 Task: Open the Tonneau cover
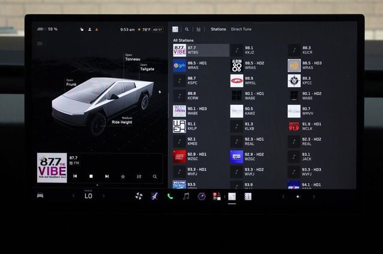(x=133, y=57)
